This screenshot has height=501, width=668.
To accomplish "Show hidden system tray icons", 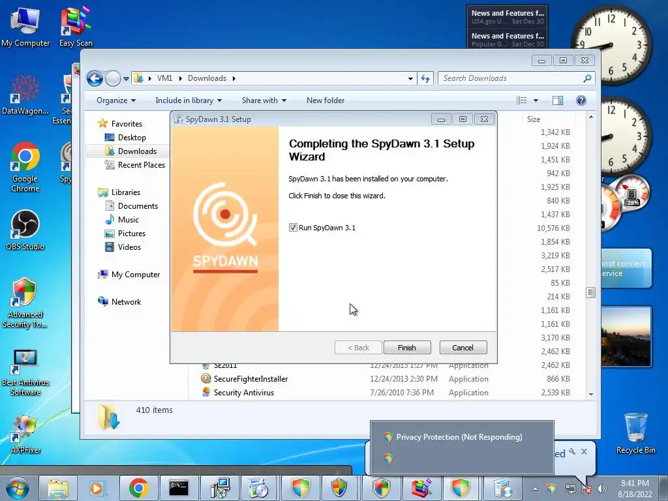I will 535,489.
